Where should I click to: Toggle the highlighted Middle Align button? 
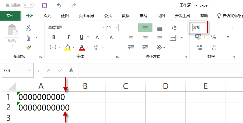pyautogui.click(x=145, y=28)
